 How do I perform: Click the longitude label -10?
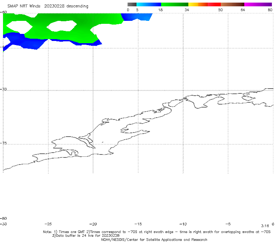point(183,224)
